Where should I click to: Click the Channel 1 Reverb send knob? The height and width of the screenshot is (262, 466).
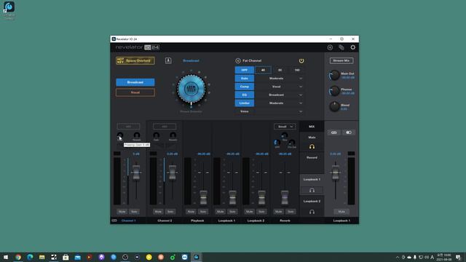(137, 135)
